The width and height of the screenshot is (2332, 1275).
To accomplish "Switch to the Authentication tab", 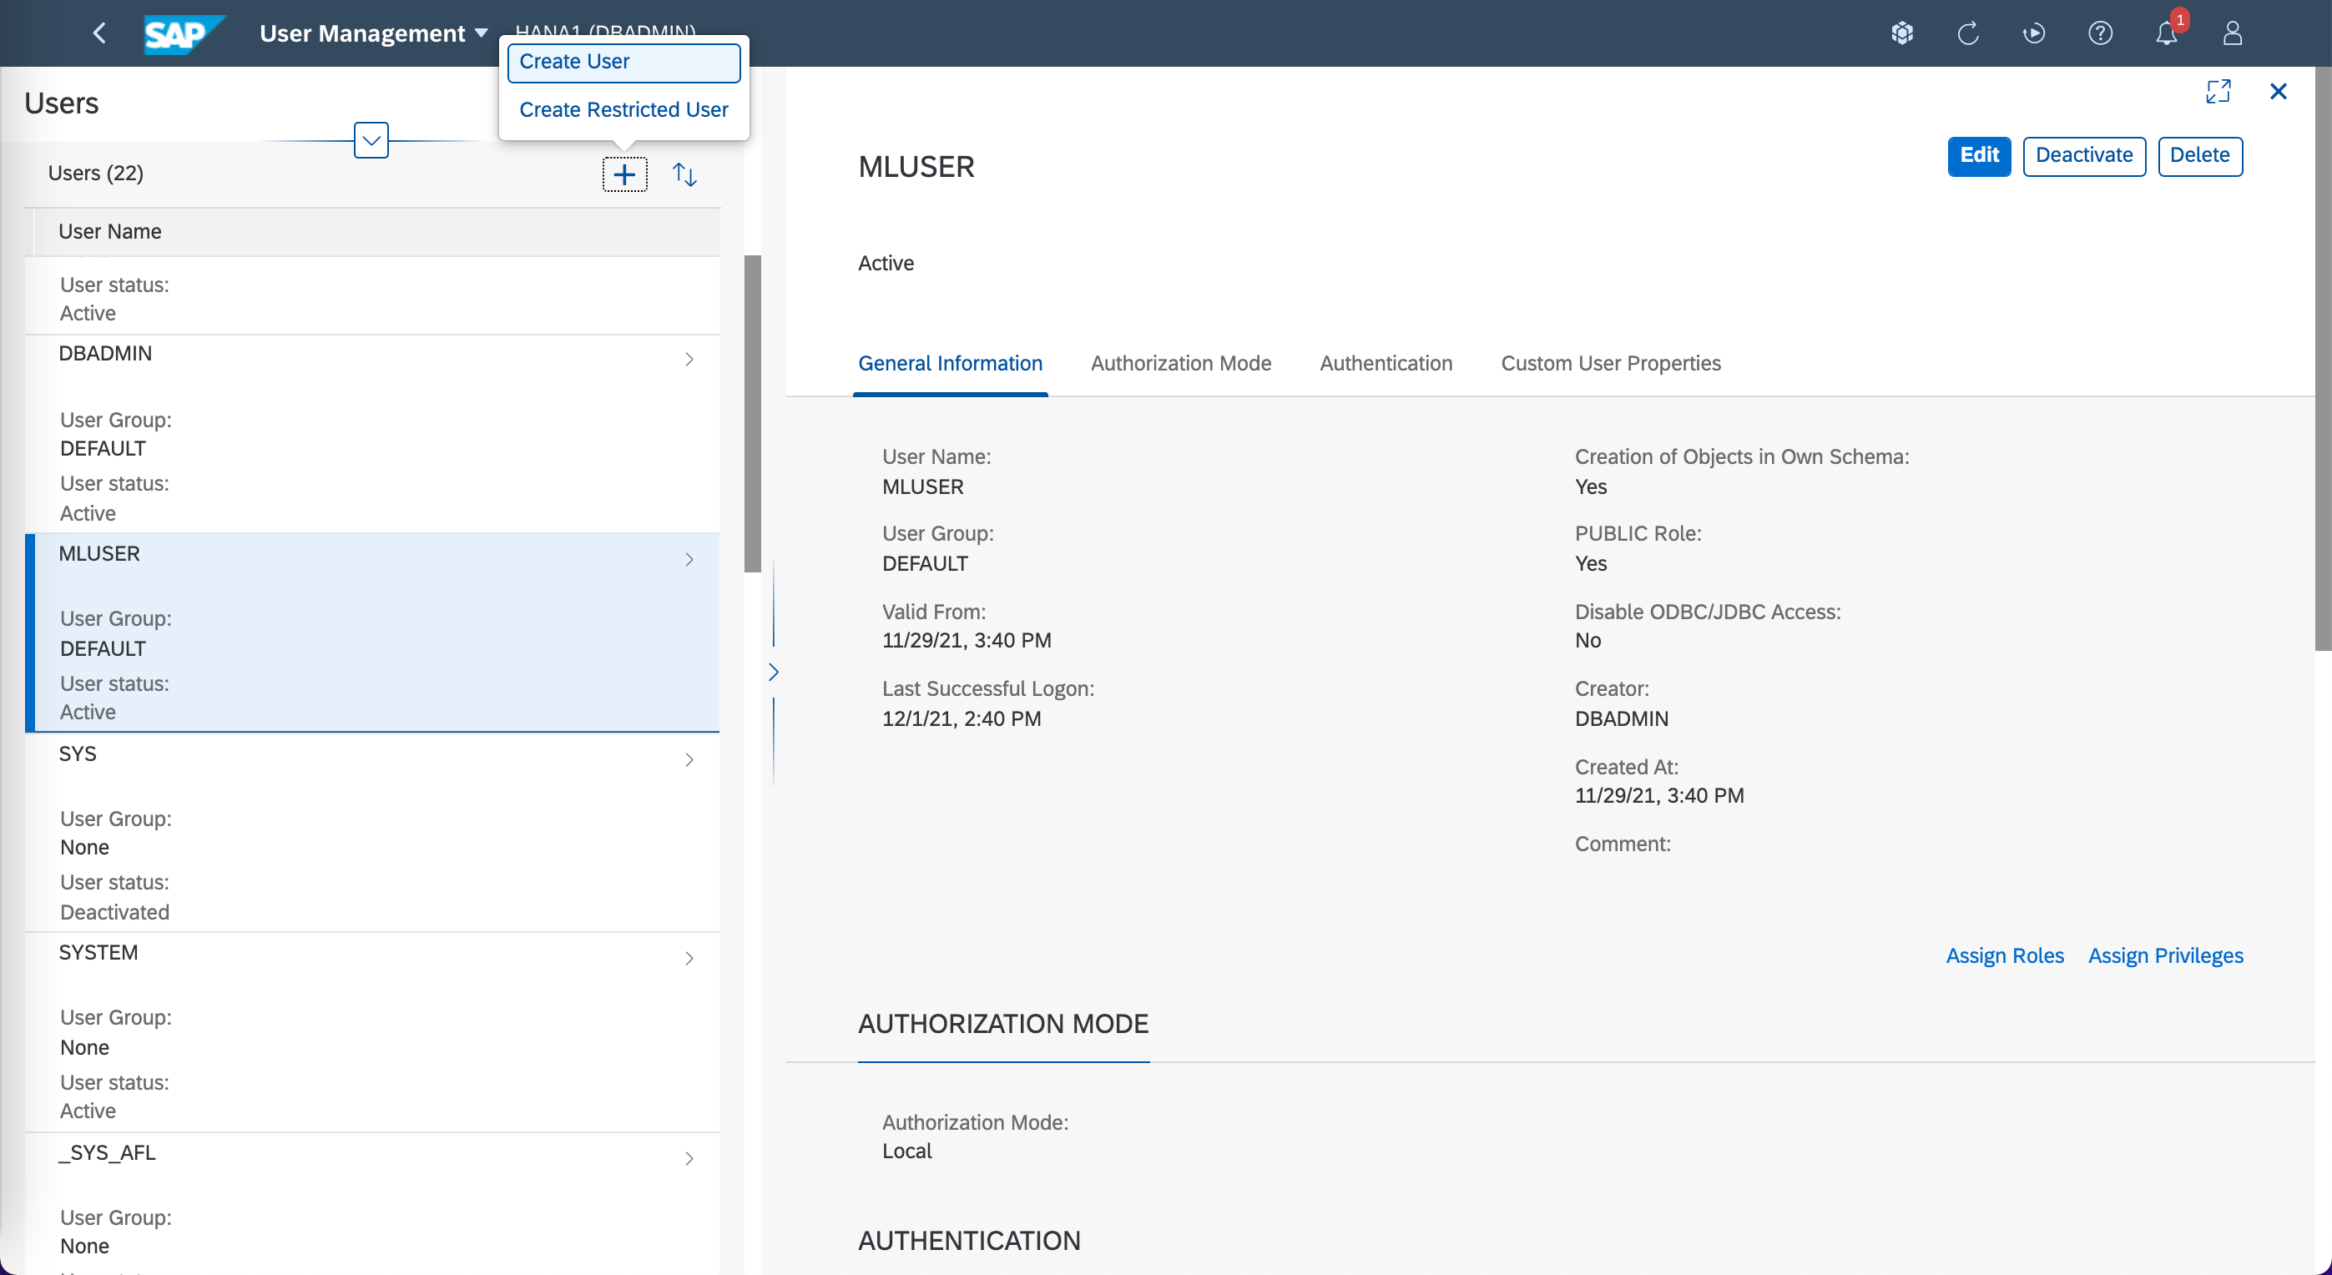I will (x=1385, y=363).
